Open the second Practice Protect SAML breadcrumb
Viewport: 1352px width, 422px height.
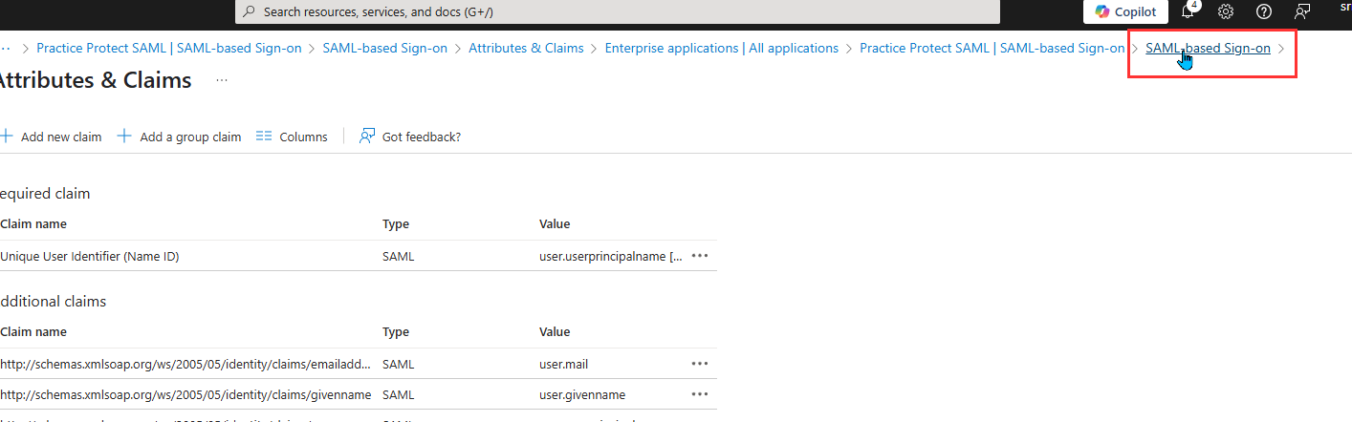(x=992, y=48)
